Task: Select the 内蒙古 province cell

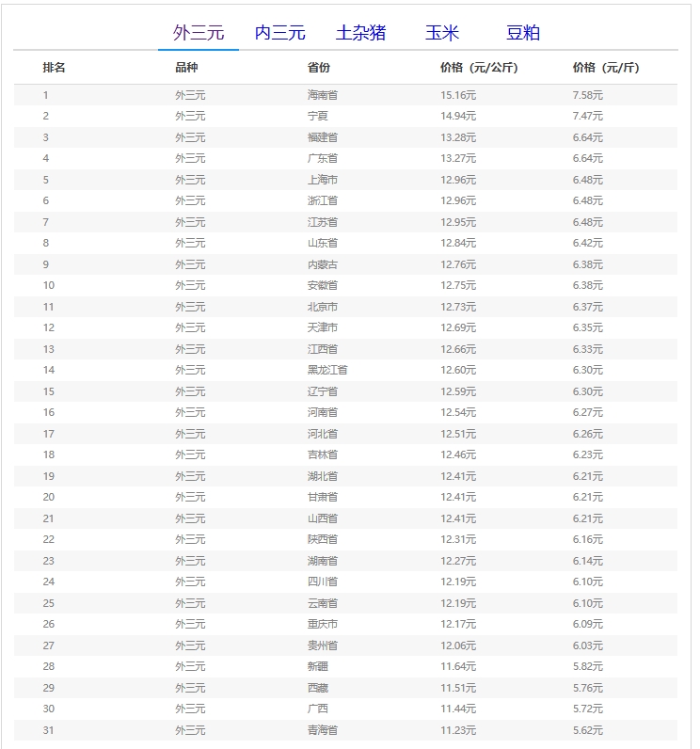Action: click(323, 264)
